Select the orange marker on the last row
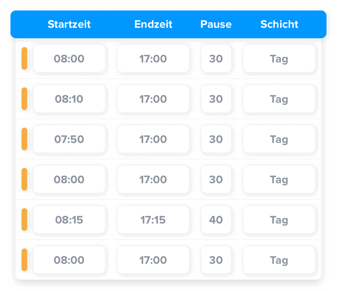The width and height of the screenshot is (337, 291). [25, 260]
